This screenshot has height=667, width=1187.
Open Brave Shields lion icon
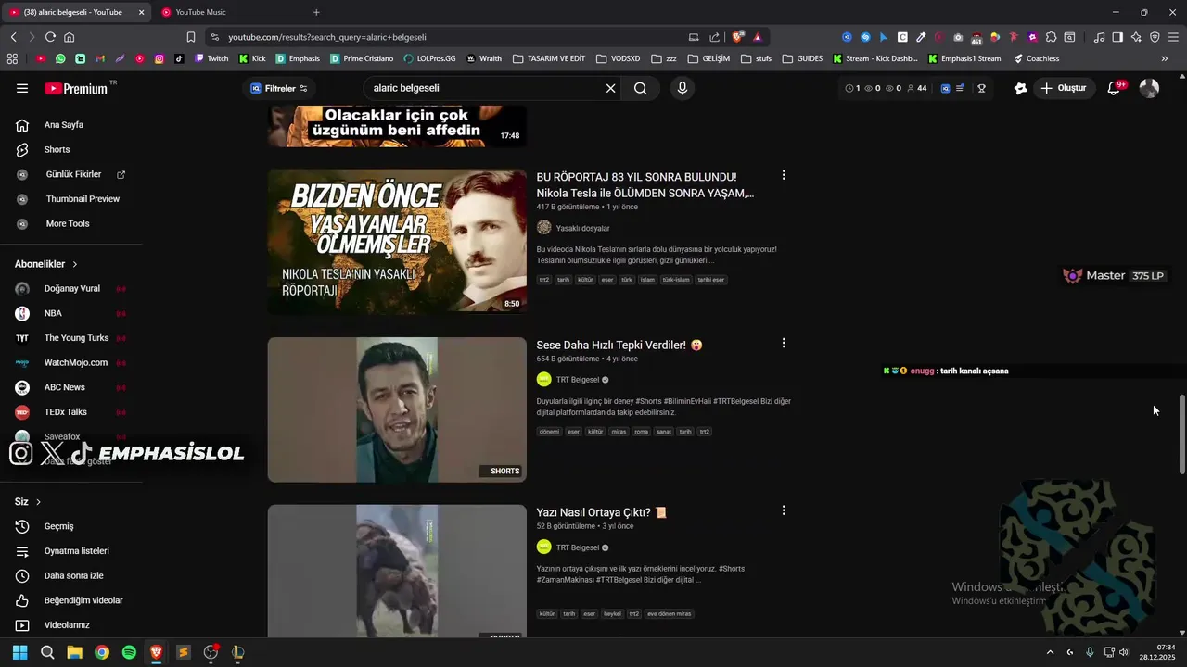(737, 37)
